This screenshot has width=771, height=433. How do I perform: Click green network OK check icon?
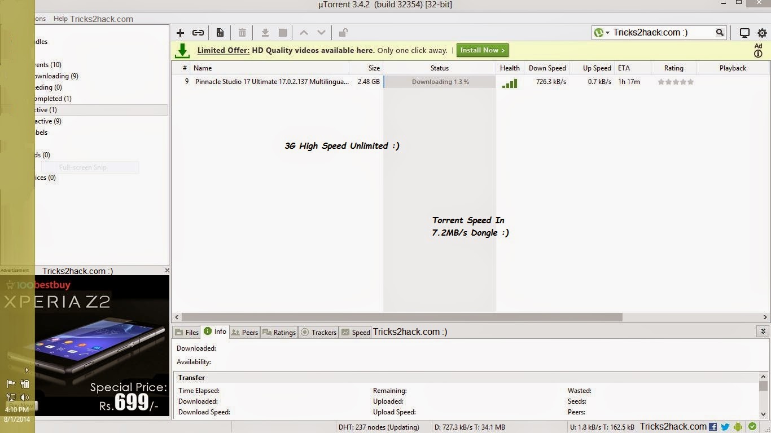[752, 427]
